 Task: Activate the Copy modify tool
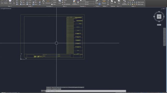click(22, 2)
